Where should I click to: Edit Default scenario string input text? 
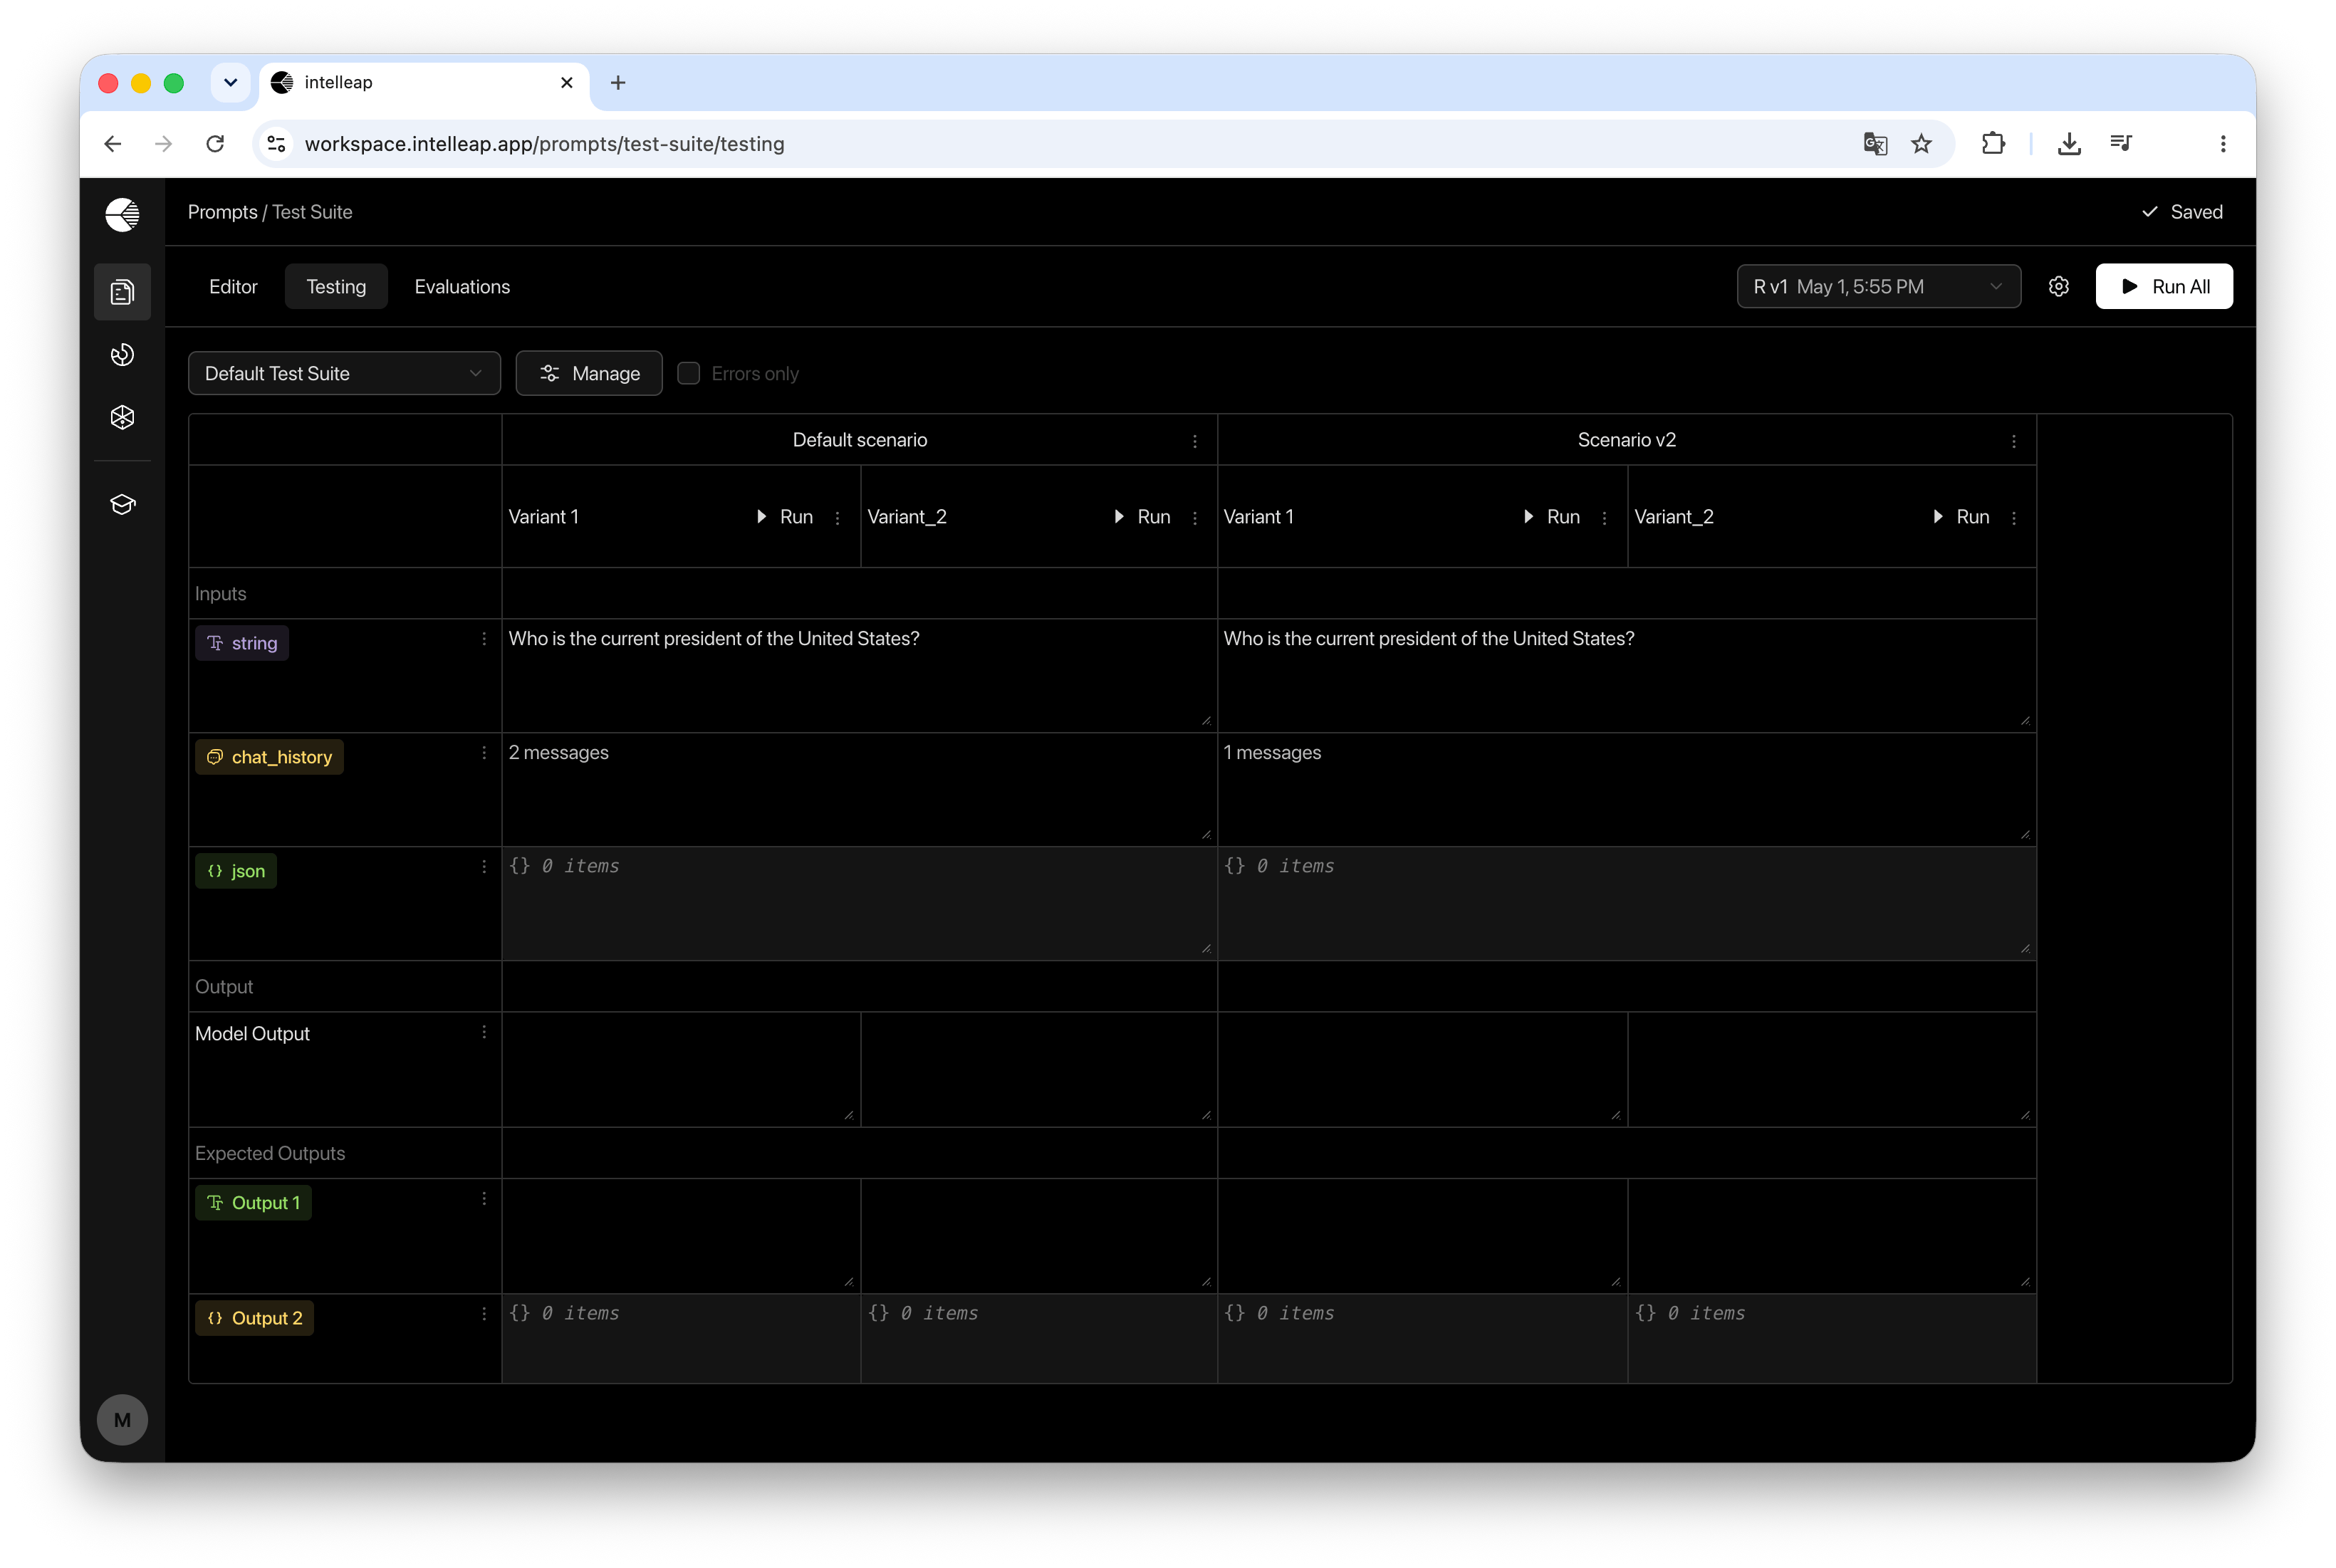coord(859,675)
